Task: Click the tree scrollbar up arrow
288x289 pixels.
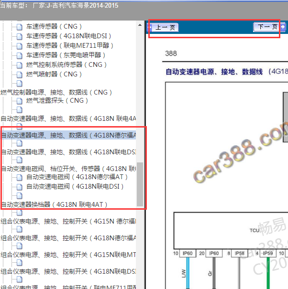Action: pyautogui.click(x=140, y=25)
